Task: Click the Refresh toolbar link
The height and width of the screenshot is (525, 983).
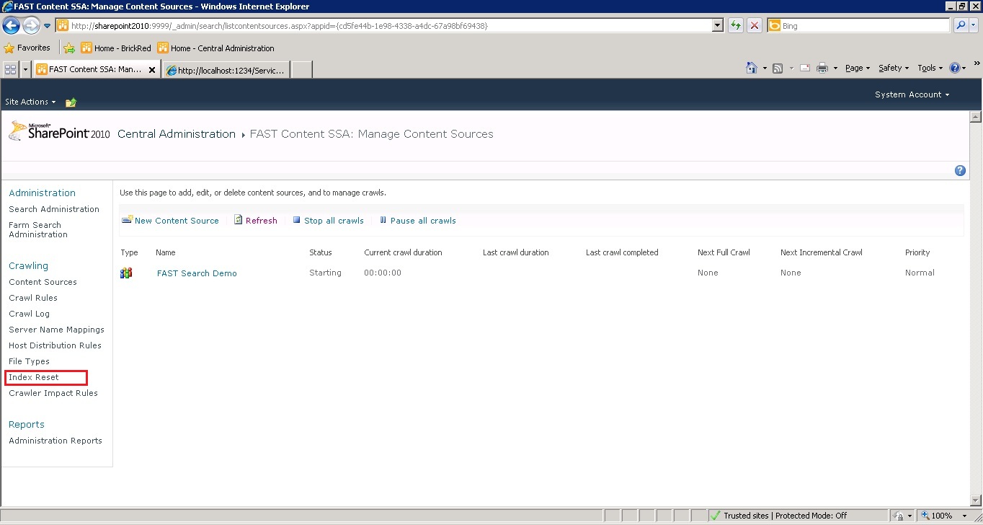Action: (x=255, y=221)
